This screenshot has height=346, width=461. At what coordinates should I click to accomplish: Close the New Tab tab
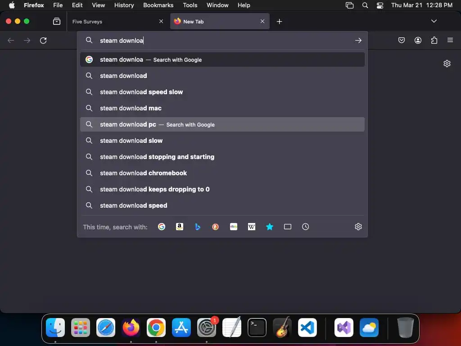(262, 21)
